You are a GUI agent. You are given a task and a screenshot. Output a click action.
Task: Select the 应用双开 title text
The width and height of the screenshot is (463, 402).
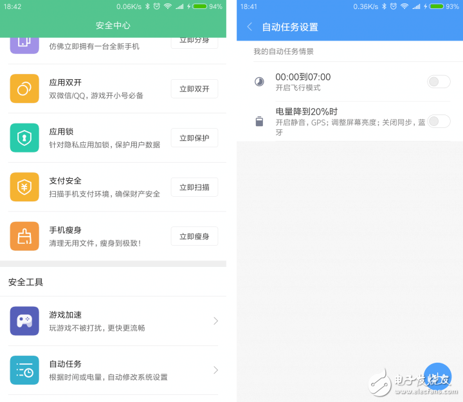pos(65,82)
